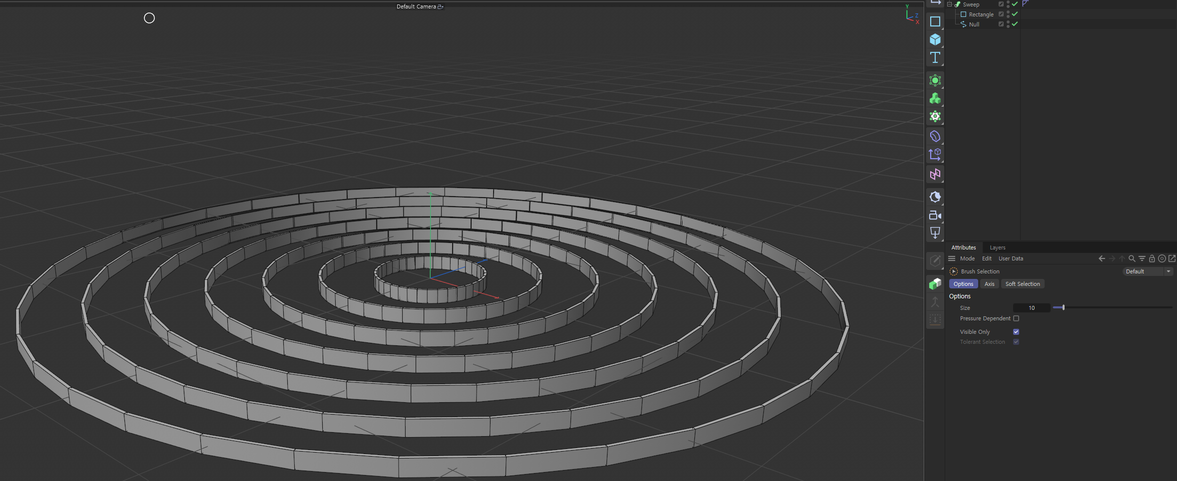Uncheck the Visible Only checkbox
Screen dimensions: 1177x481
[x=1016, y=332]
